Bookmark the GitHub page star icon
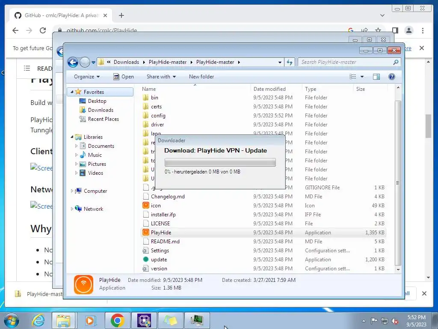The image size is (438, 329). 378,30
